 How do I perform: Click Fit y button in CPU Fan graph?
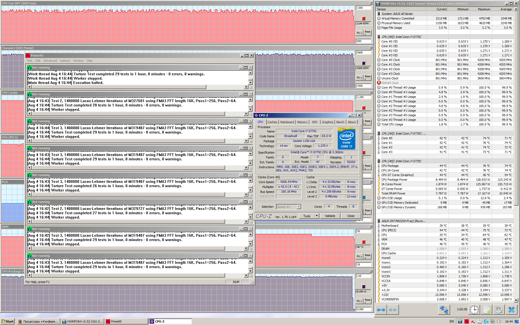(359, 33)
